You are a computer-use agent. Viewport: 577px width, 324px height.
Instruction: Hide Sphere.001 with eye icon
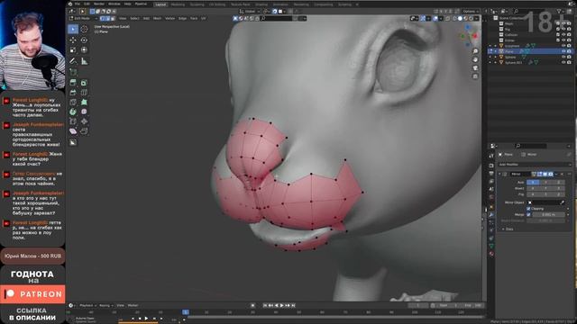click(x=563, y=63)
